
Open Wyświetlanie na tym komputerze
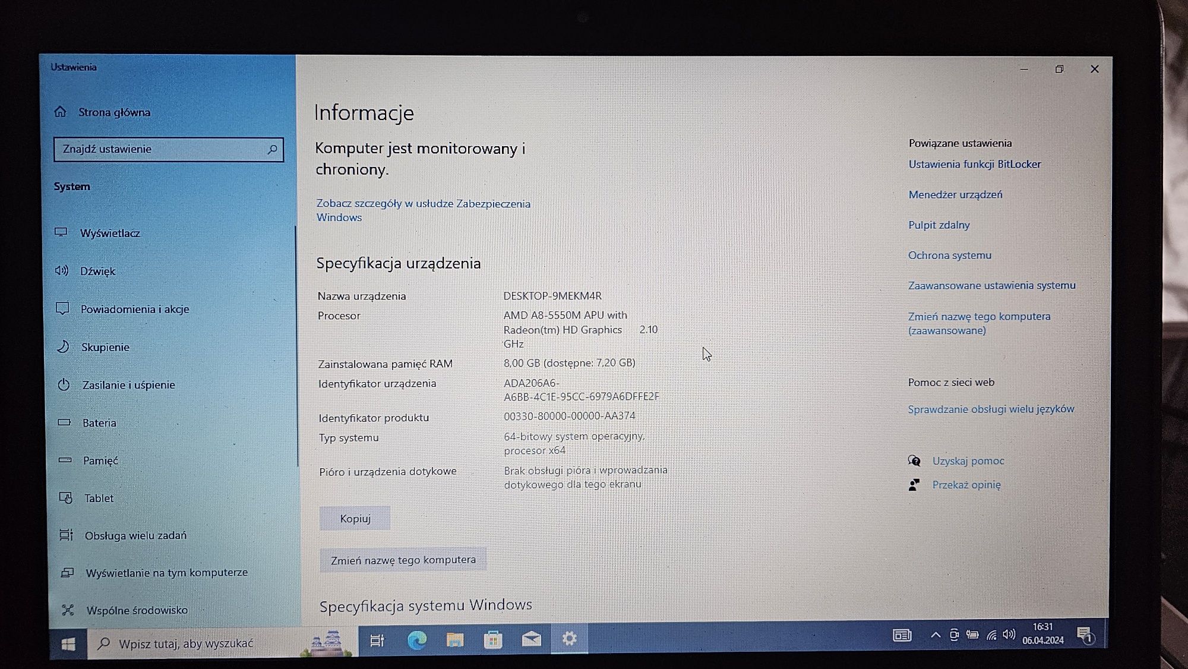[154, 573]
